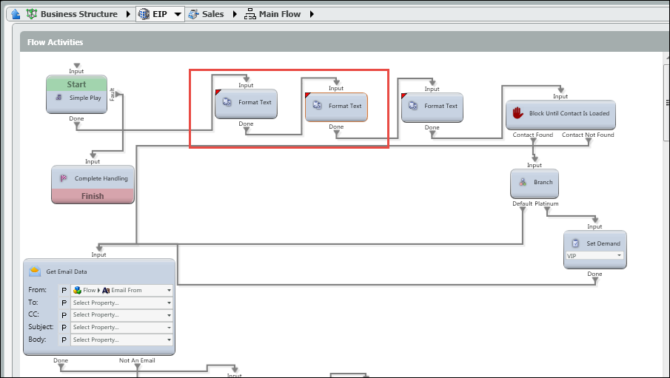Open the CC Select Property dropdown
Viewport: 670px width, 378px height.
pyautogui.click(x=169, y=315)
